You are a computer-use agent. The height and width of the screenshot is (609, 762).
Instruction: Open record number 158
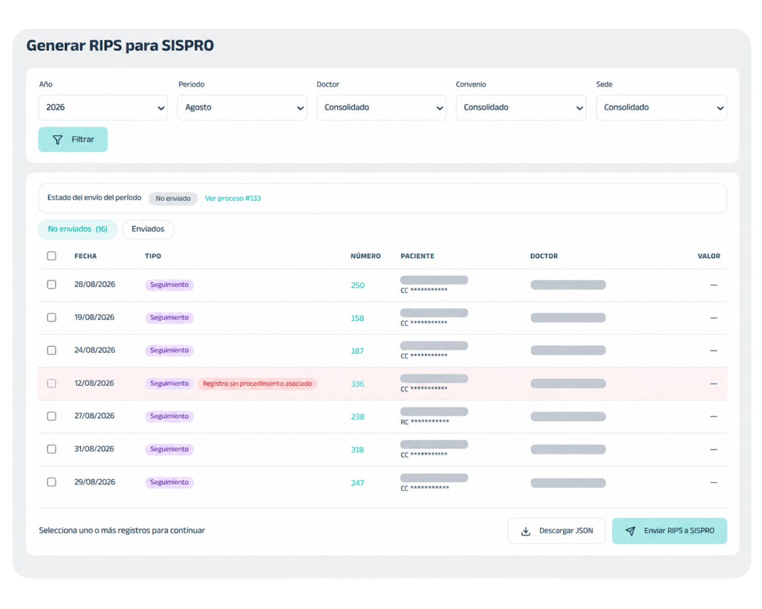pos(357,318)
